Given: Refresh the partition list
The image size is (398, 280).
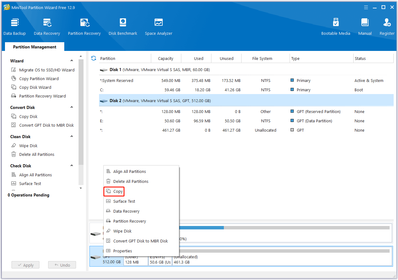Looking at the screenshot, I should point(93,58).
